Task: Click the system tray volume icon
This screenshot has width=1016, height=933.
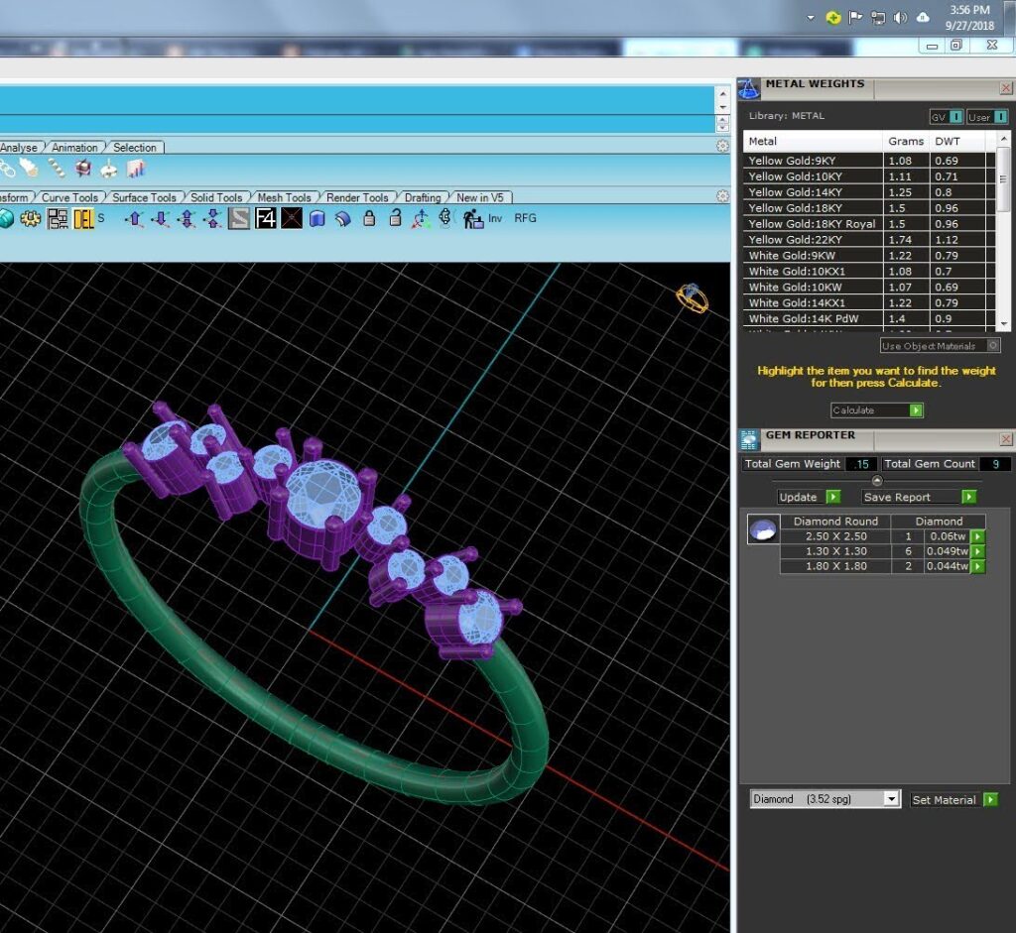Action: [x=900, y=18]
